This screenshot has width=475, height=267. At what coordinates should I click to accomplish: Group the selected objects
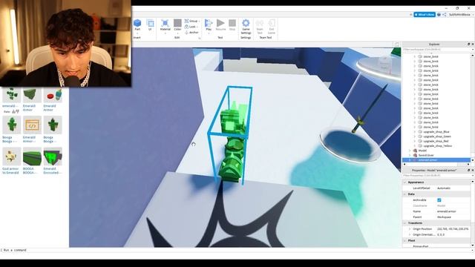(191, 22)
